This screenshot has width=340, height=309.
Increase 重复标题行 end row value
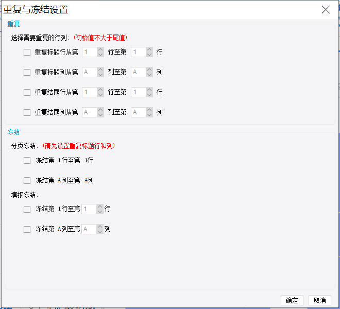point(149,49)
